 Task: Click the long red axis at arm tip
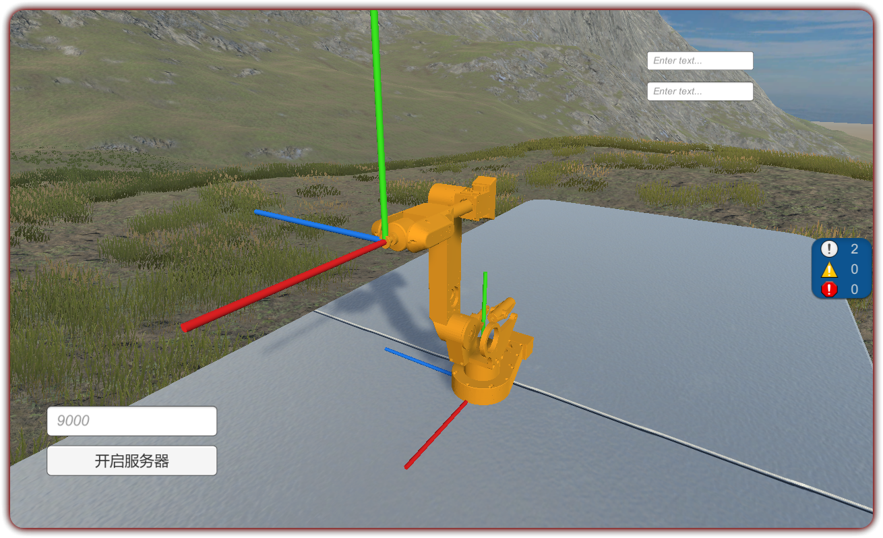tap(283, 287)
